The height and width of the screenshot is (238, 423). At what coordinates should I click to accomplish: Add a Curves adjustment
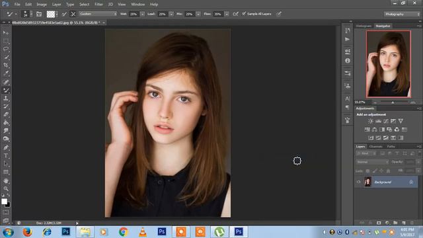coord(386,121)
